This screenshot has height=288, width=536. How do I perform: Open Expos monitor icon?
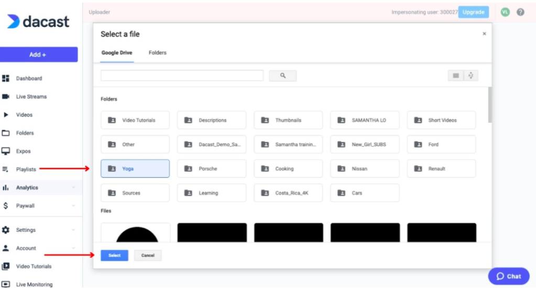6,151
